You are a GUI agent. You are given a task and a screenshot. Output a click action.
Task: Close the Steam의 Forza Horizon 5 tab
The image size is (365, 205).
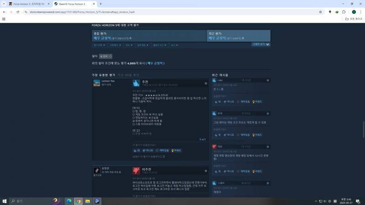click(x=94, y=4)
